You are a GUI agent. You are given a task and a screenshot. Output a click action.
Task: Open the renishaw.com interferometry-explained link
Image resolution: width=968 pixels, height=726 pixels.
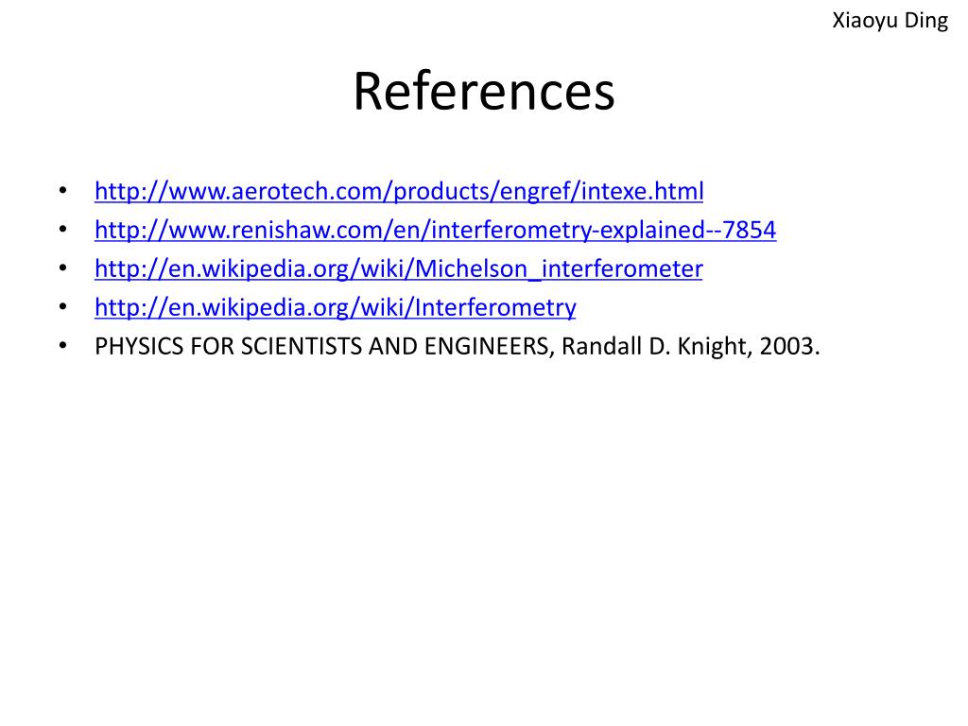point(435,231)
